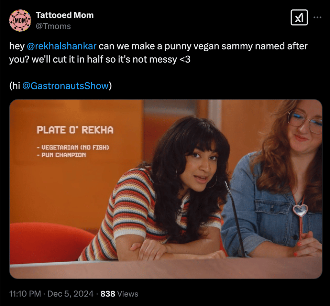Click the '(hi' text before GastronautsShow

tap(14, 86)
